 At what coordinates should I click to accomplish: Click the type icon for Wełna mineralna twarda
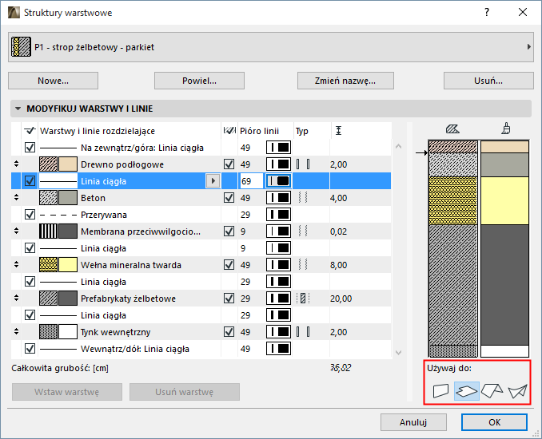coord(303,265)
